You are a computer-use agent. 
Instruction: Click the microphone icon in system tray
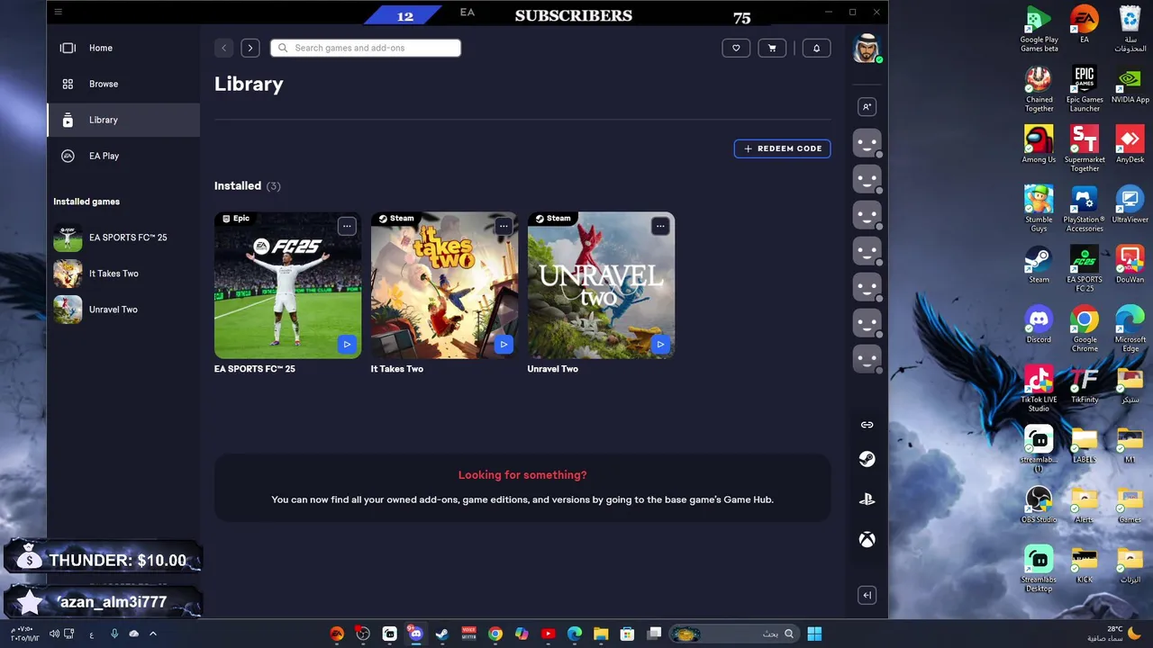pyautogui.click(x=114, y=634)
